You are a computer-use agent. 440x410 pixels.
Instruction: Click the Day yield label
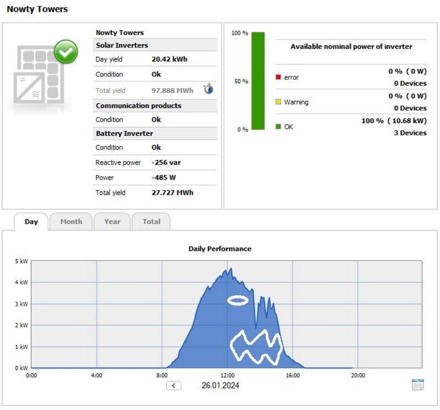coord(109,59)
